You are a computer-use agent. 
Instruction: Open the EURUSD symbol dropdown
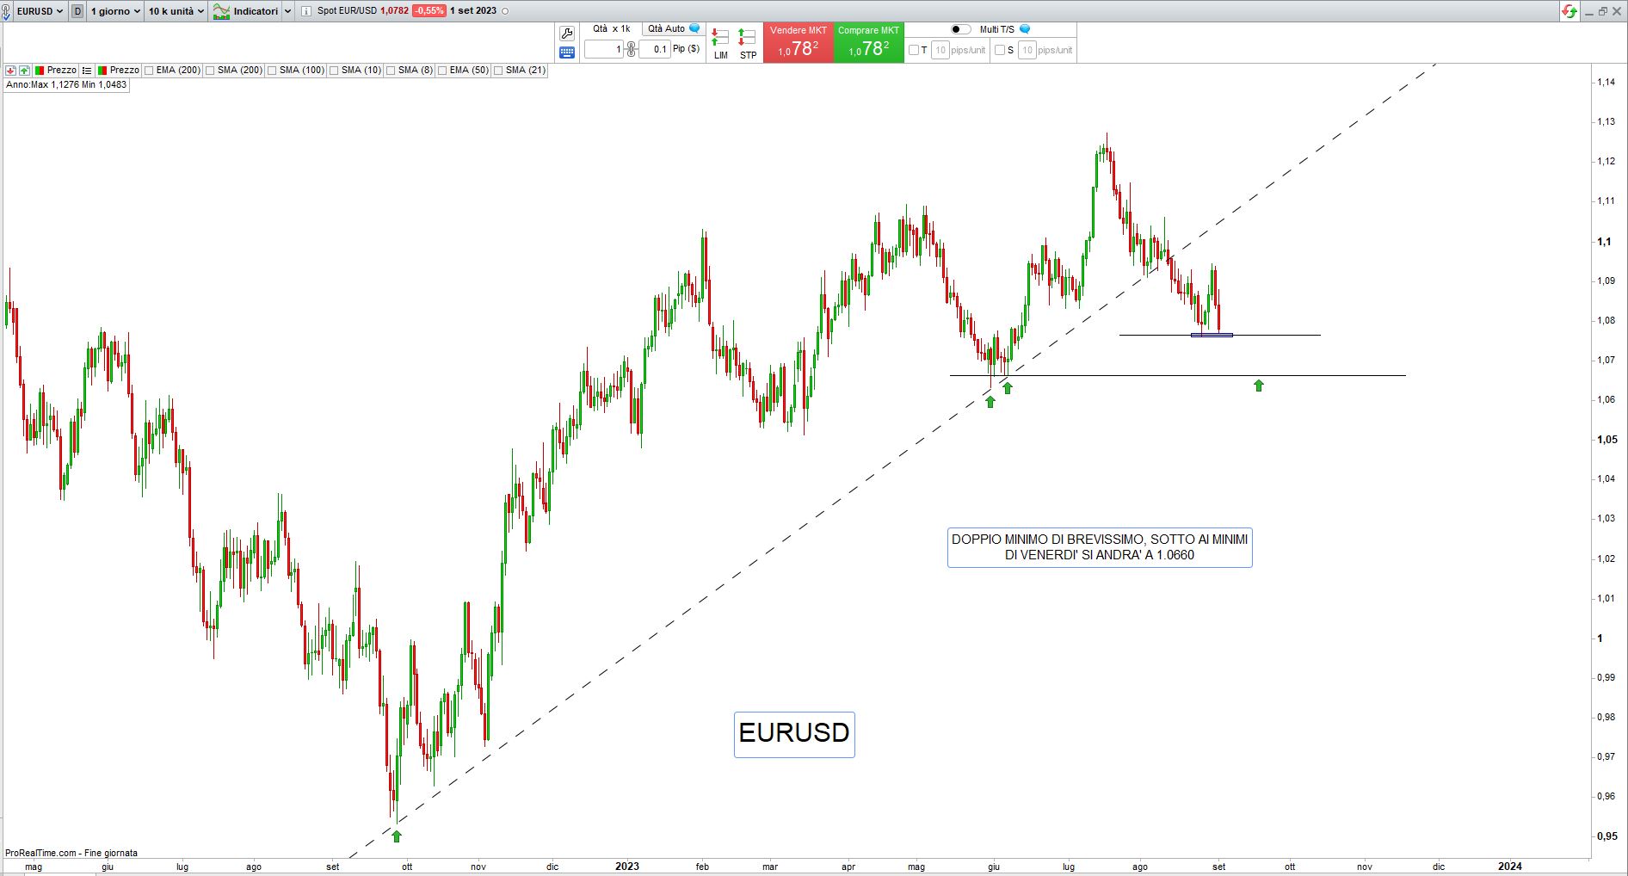(39, 11)
